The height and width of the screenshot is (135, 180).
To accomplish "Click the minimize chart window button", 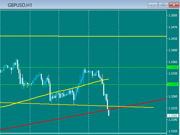I will pos(153,5).
